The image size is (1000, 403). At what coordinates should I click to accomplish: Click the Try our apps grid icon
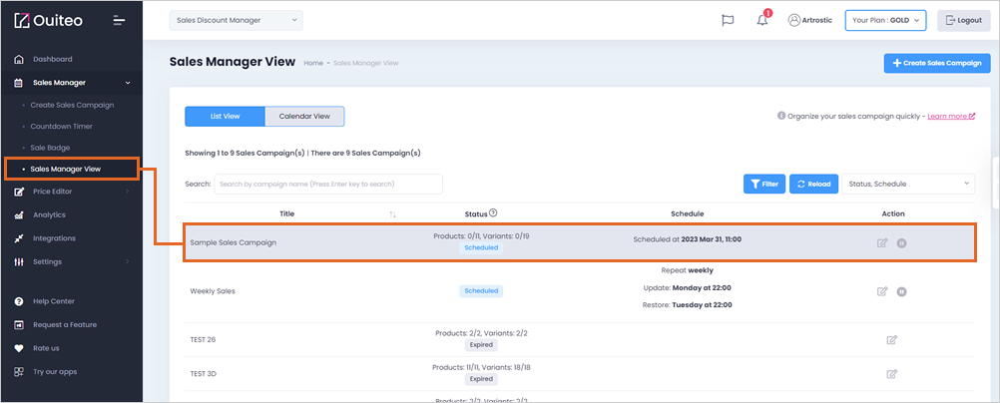(19, 372)
